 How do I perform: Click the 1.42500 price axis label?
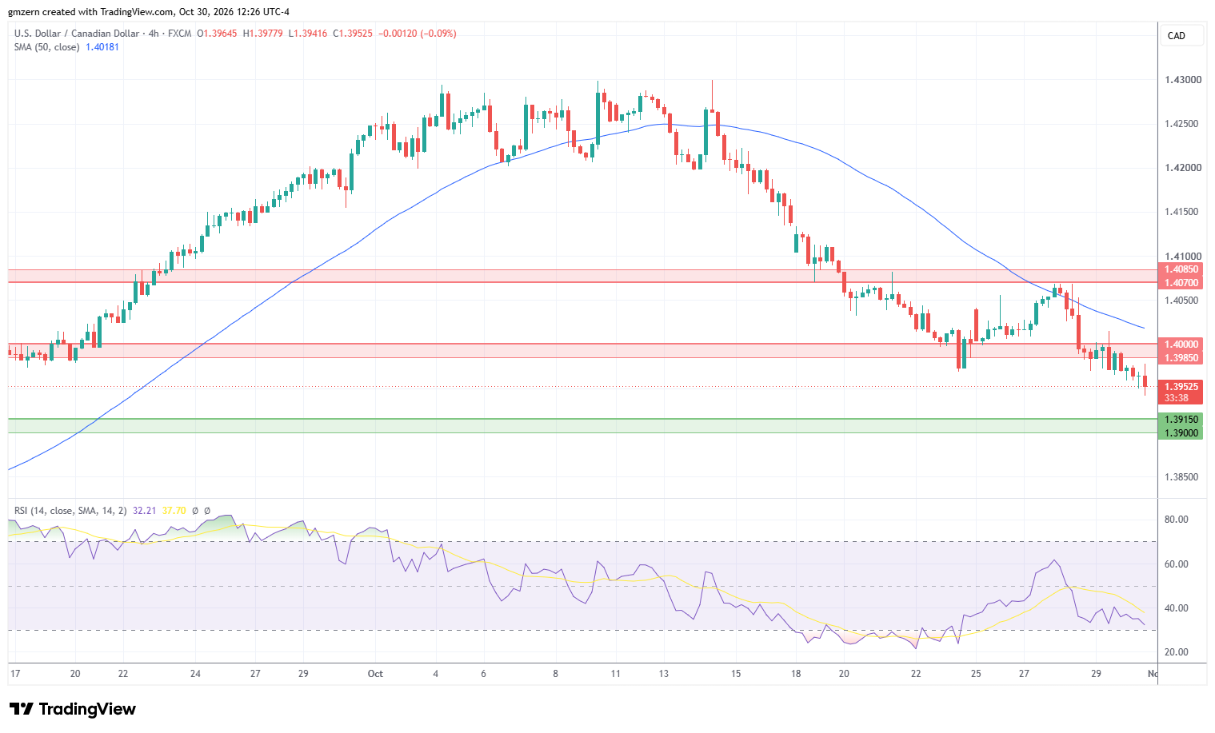(1183, 124)
